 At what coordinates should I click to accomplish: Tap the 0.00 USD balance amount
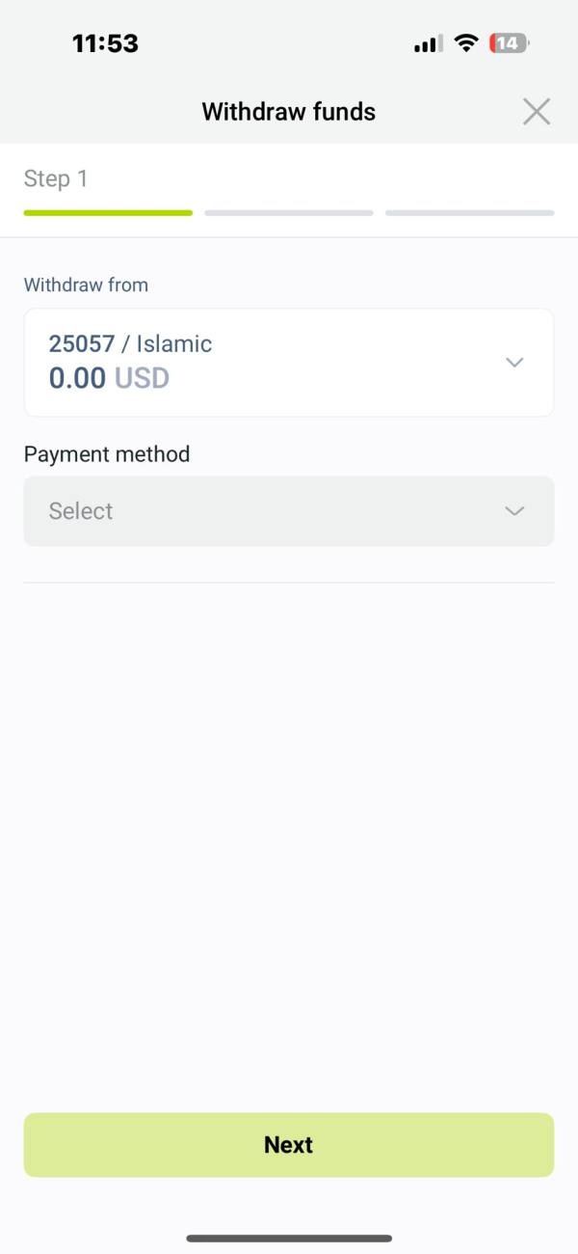pos(109,377)
